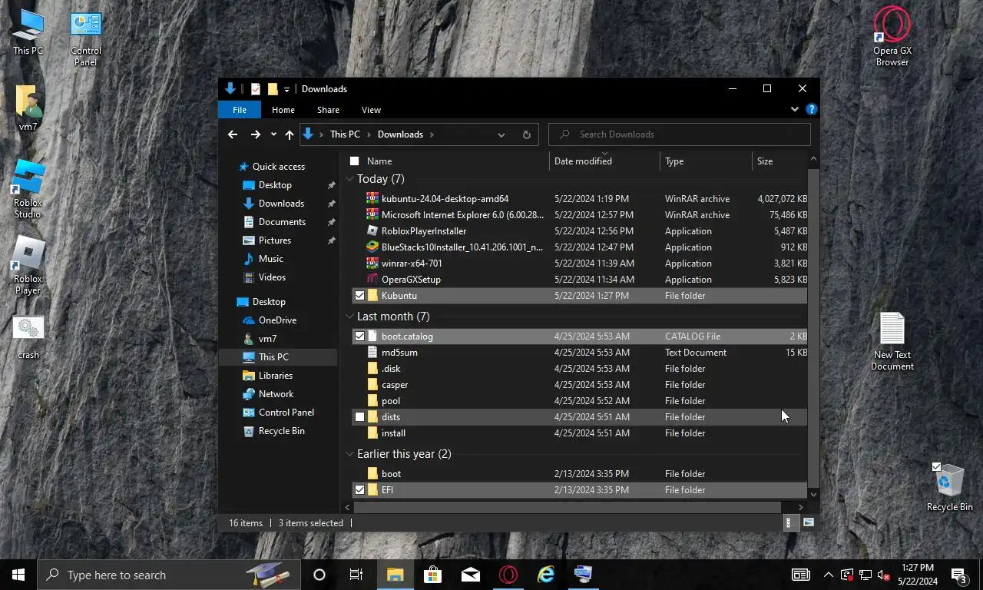Click the taskbar search box
Image resolution: width=983 pixels, height=590 pixels.
tap(168, 575)
